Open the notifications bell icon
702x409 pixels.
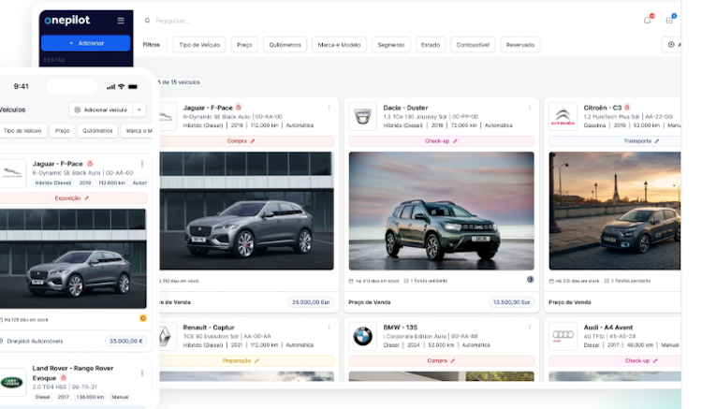[x=648, y=21]
